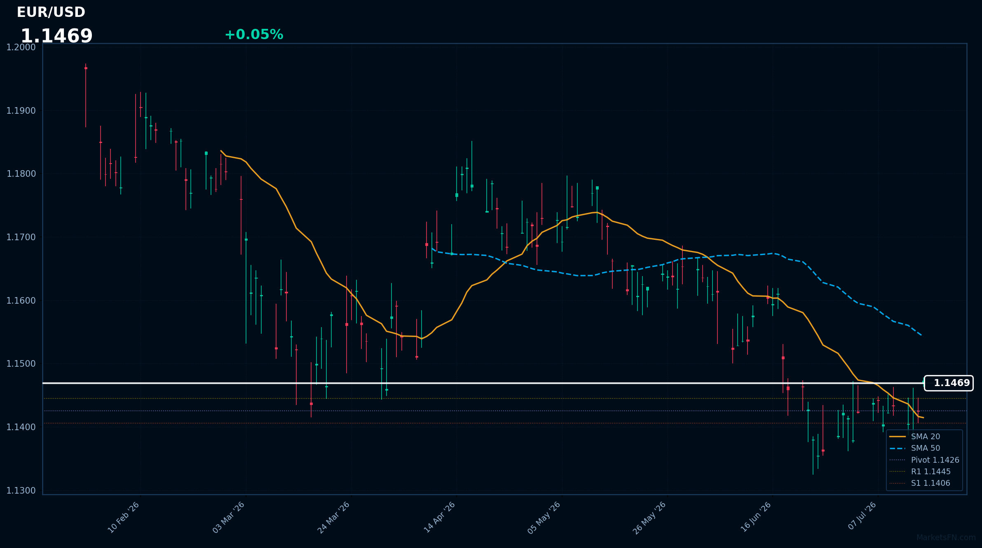Select the SMA 20 legend entry

pos(925,437)
